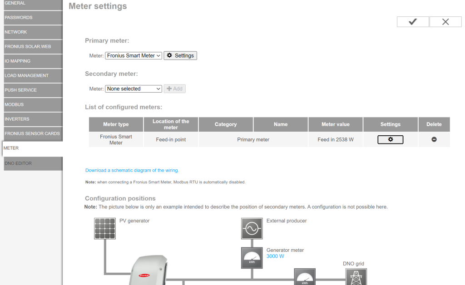Click the Location of the meter header

pos(171,124)
